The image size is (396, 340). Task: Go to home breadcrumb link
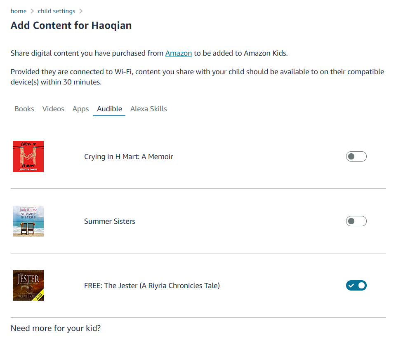19,11
